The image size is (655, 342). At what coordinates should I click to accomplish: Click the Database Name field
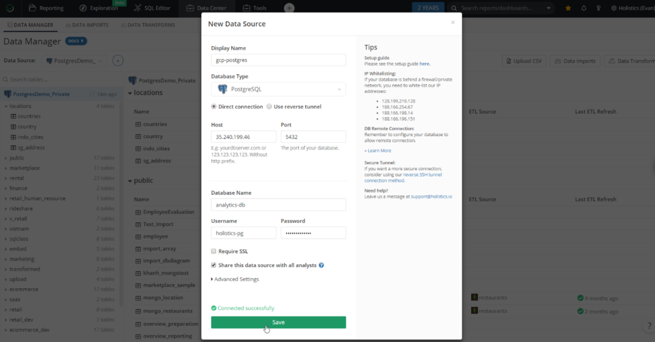(x=278, y=205)
